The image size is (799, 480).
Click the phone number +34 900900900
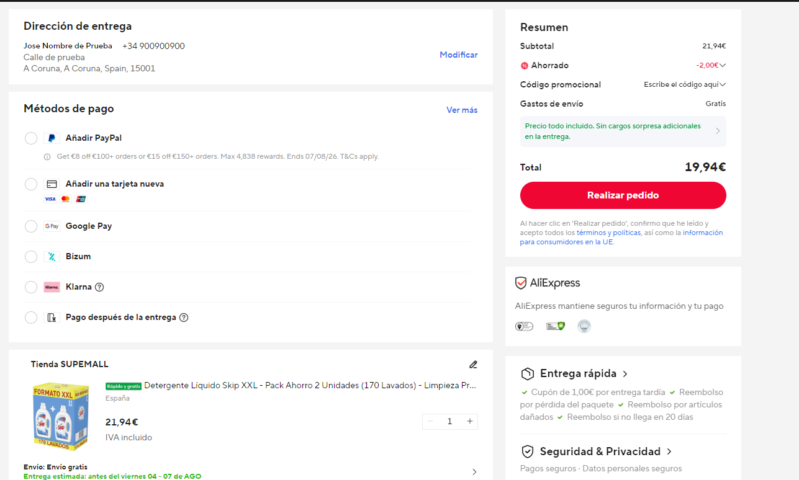click(x=153, y=47)
